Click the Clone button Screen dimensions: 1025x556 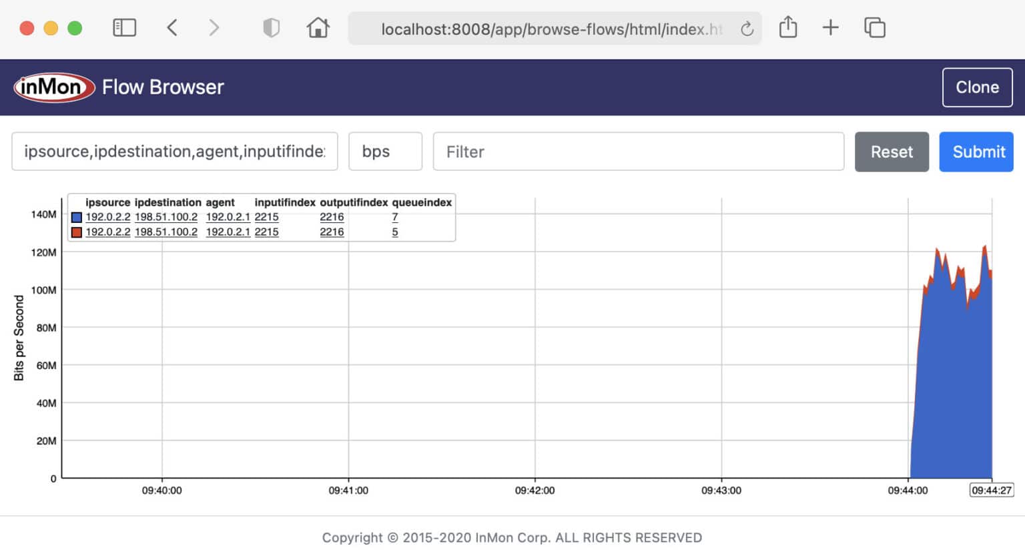tap(977, 87)
